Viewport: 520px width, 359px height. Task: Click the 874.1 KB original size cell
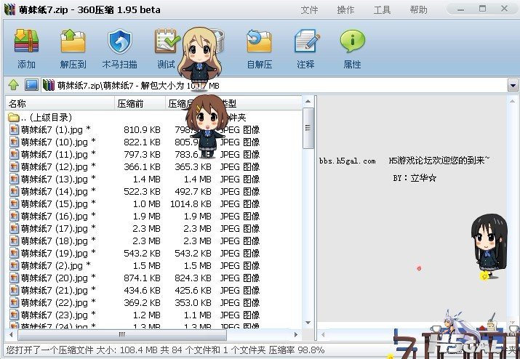pyautogui.click(x=142, y=278)
